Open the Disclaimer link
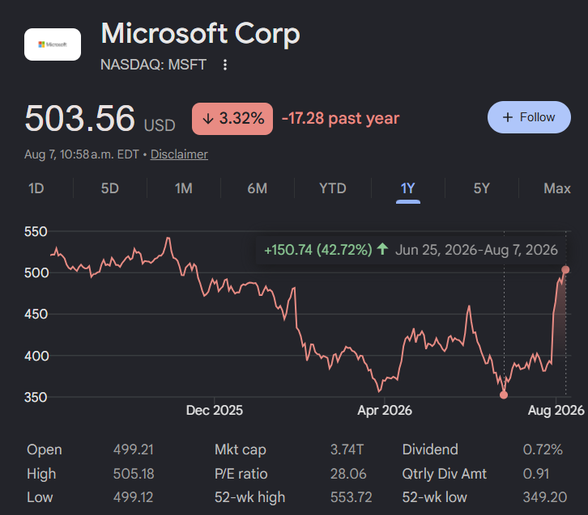The image size is (588, 515). [179, 154]
